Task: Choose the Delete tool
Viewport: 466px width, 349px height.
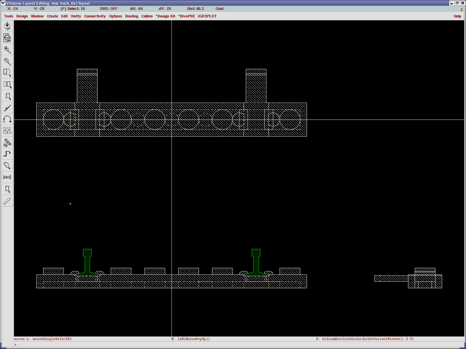Action: [x=7, y=108]
